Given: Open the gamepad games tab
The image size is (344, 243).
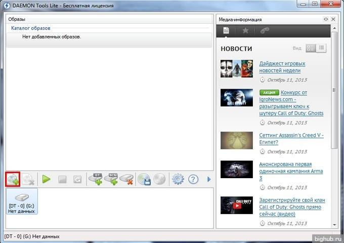Looking at the screenshot, I should pos(265,30).
